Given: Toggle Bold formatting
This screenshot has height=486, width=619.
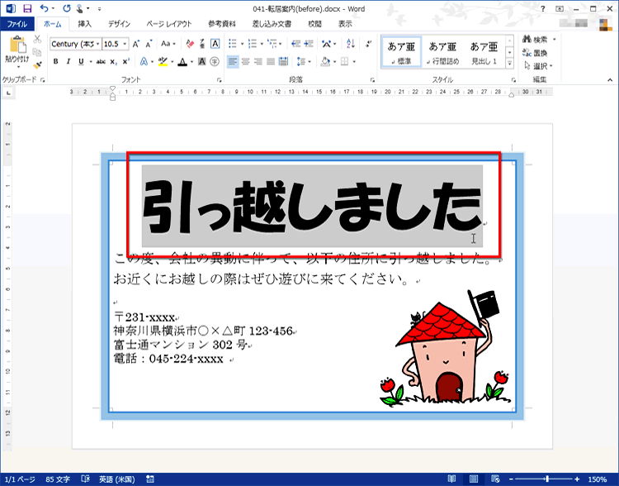Looking at the screenshot, I should click(x=55, y=62).
